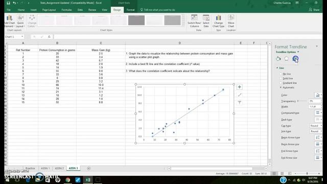This screenshot has width=327, height=184.
Task: Open Chrome from the Windows taskbar
Action: pyautogui.click(x=68, y=180)
